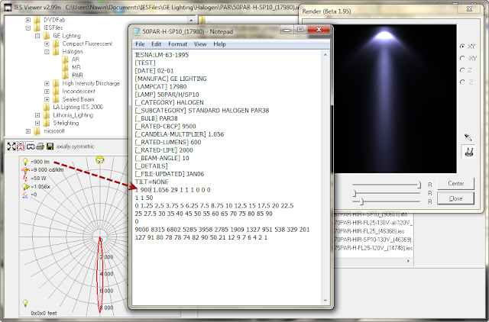Click the candela icon beside =9 000 cd/klm
The width and height of the screenshot is (489, 322).
[25, 170]
